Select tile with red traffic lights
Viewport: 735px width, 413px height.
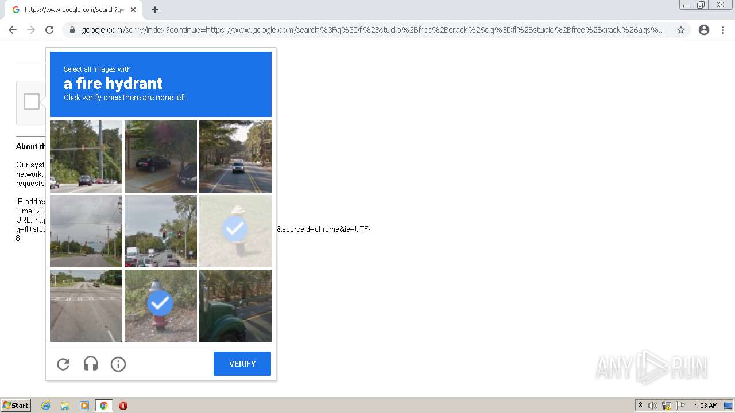pyautogui.click(x=161, y=231)
